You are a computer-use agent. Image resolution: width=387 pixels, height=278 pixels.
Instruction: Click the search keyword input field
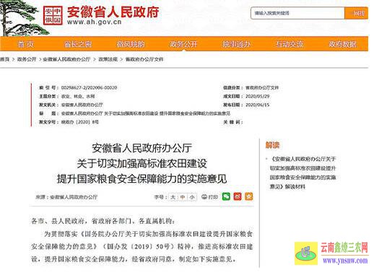coord(297,13)
